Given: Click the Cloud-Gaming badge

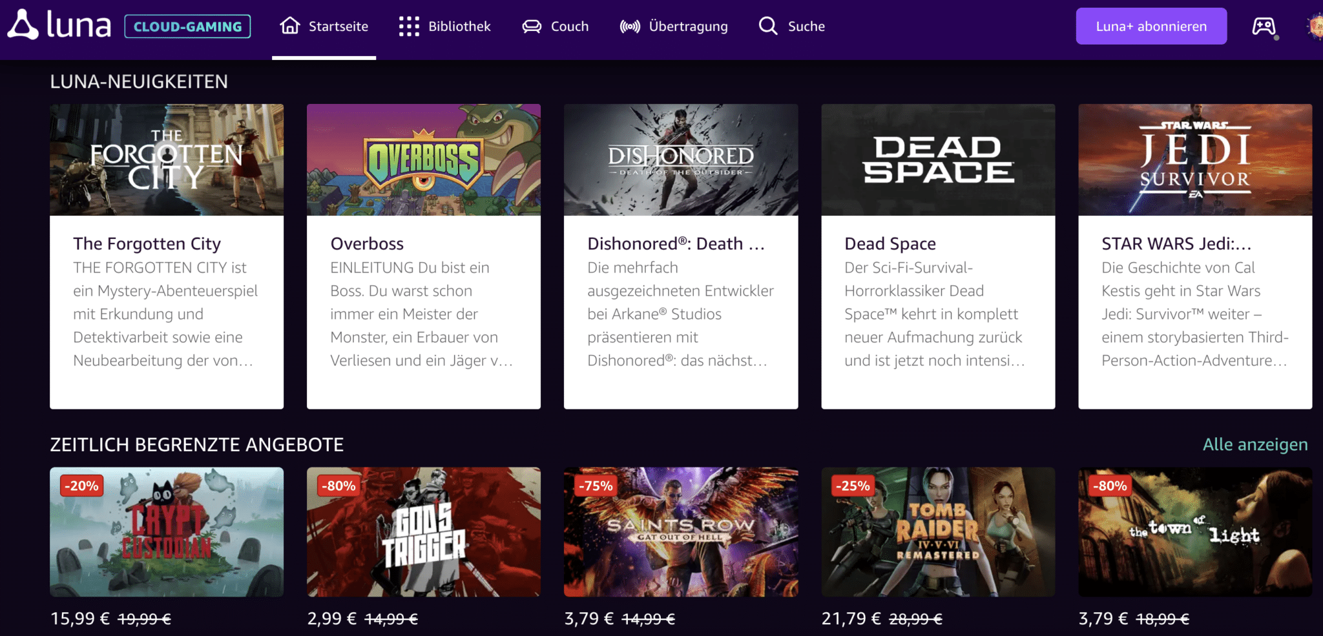Looking at the screenshot, I should pyautogui.click(x=187, y=26).
